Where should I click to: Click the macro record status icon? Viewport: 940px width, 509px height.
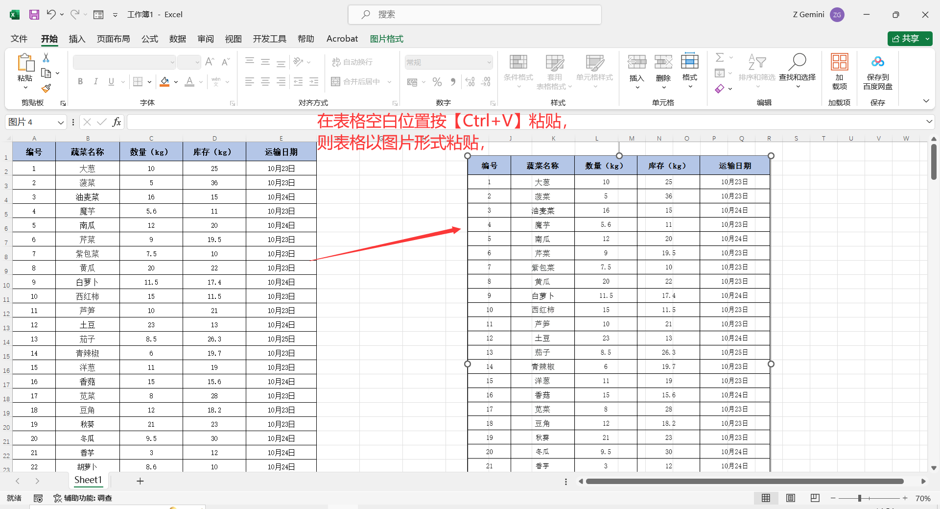pos(38,498)
